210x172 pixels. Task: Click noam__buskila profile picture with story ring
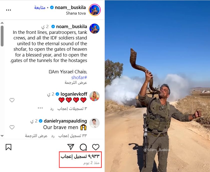pyautogui.click(x=94, y=10)
